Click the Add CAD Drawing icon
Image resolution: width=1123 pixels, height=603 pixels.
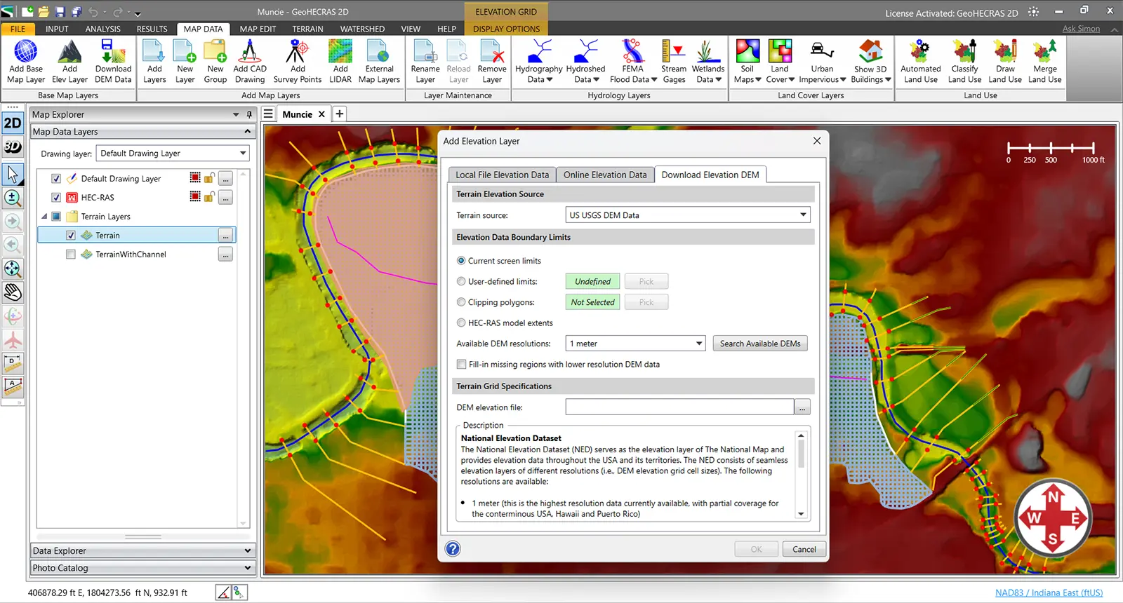[x=250, y=62]
